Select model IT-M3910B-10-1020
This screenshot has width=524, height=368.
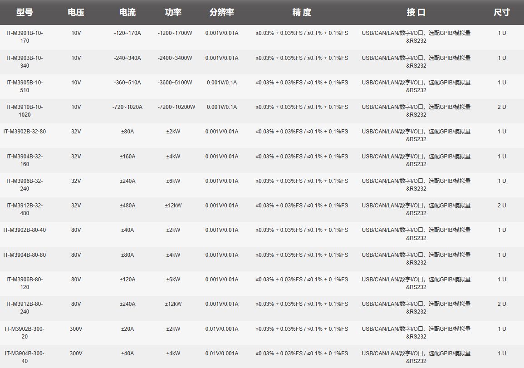pos(25,111)
